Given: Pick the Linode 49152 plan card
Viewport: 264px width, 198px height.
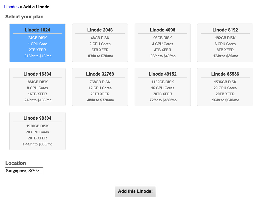Looking at the screenshot, I should (x=163, y=87).
